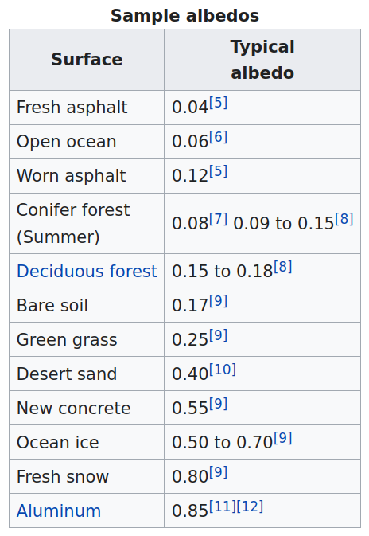Screen dimensions: 369x536
Task: Open the Deciduous forest link
Action: pyautogui.click(x=87, y=271)
